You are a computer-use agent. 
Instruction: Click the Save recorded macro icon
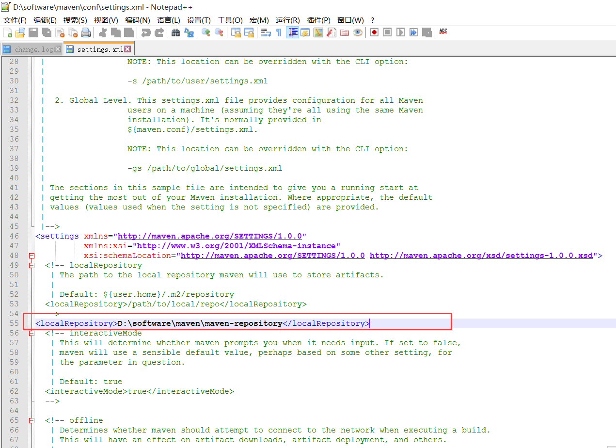point(426,32)
